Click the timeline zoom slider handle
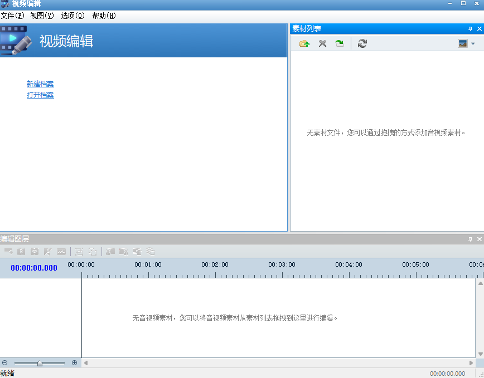This screenshot has width=484, height=378. [x=40, y=363]
